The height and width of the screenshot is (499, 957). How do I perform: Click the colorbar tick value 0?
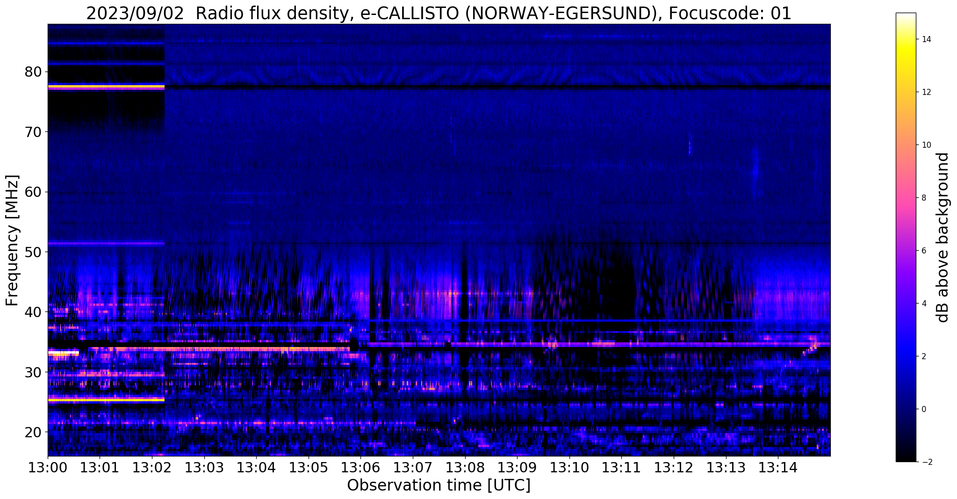pos(924,409)
